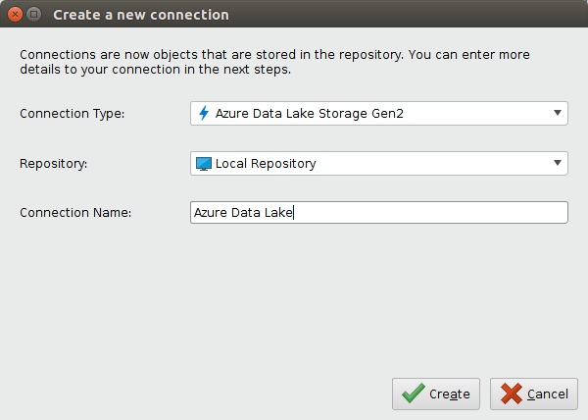The width and height of the screenshot is (588, 420).
Task: Click the green checkmark icon on Create
Action: point(414,394)
